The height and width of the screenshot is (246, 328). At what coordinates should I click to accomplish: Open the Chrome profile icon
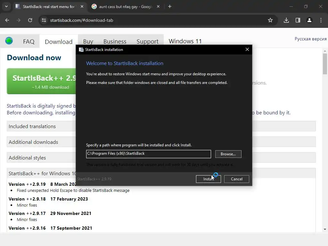pos(309,20)
